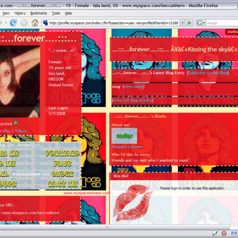Image resolution: width=238 pixels, height=238 pixels.
Task: Open the Gmail notifier icon in the status bar
Action: 234,233
